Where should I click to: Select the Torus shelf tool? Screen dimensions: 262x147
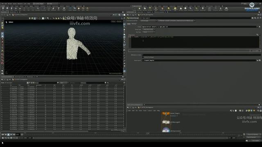(16, 9)
